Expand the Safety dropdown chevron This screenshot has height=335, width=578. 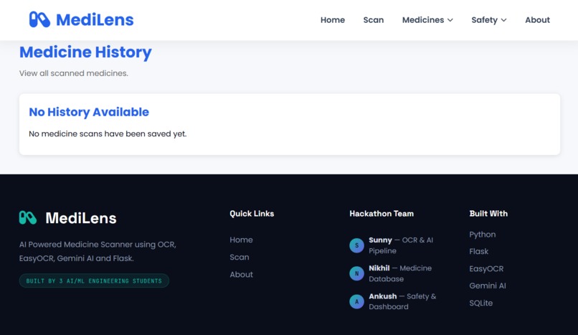pos(503,20)
